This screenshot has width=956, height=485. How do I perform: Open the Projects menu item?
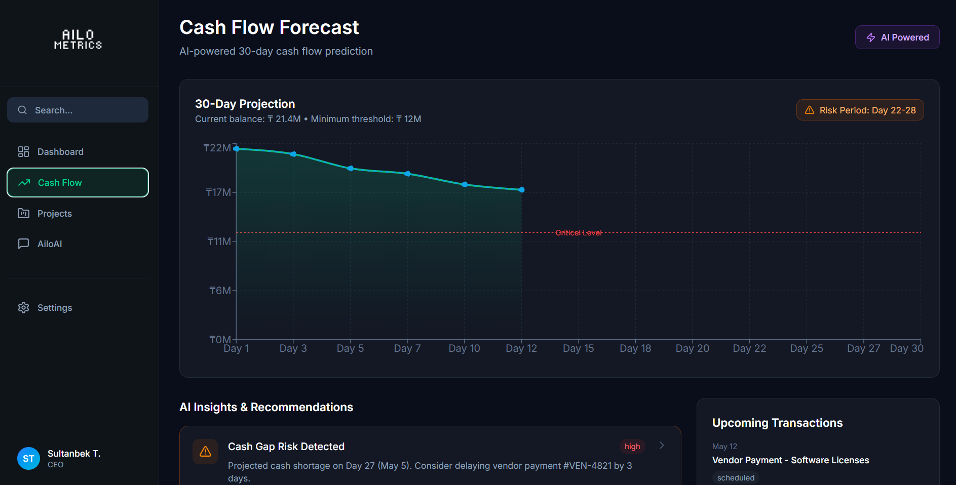click(78, 213)
